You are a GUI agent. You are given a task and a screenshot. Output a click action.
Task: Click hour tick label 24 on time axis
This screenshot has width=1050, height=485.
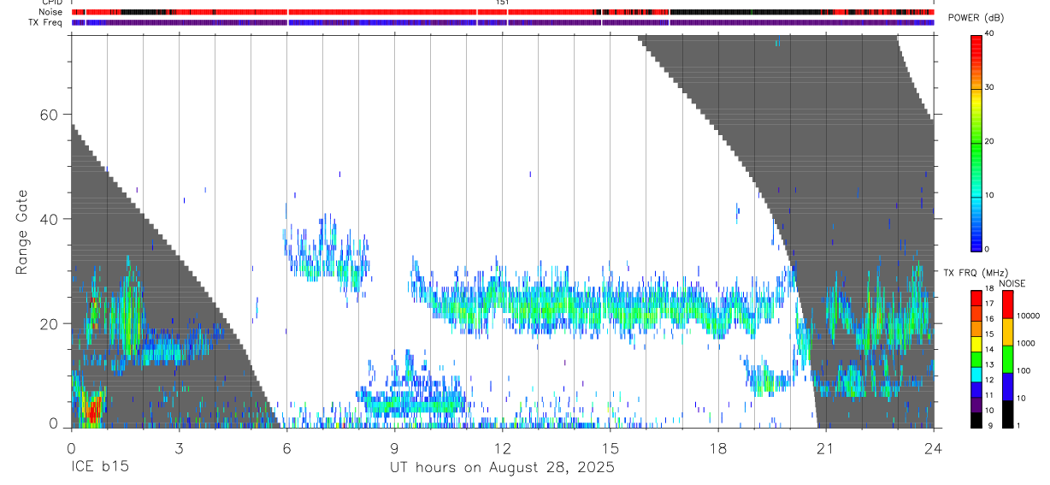[933, 447]
